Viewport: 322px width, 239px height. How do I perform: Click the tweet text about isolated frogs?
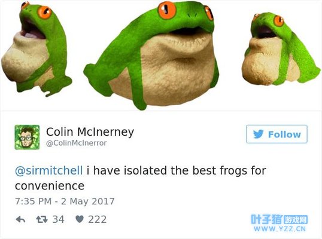point(141,178)
